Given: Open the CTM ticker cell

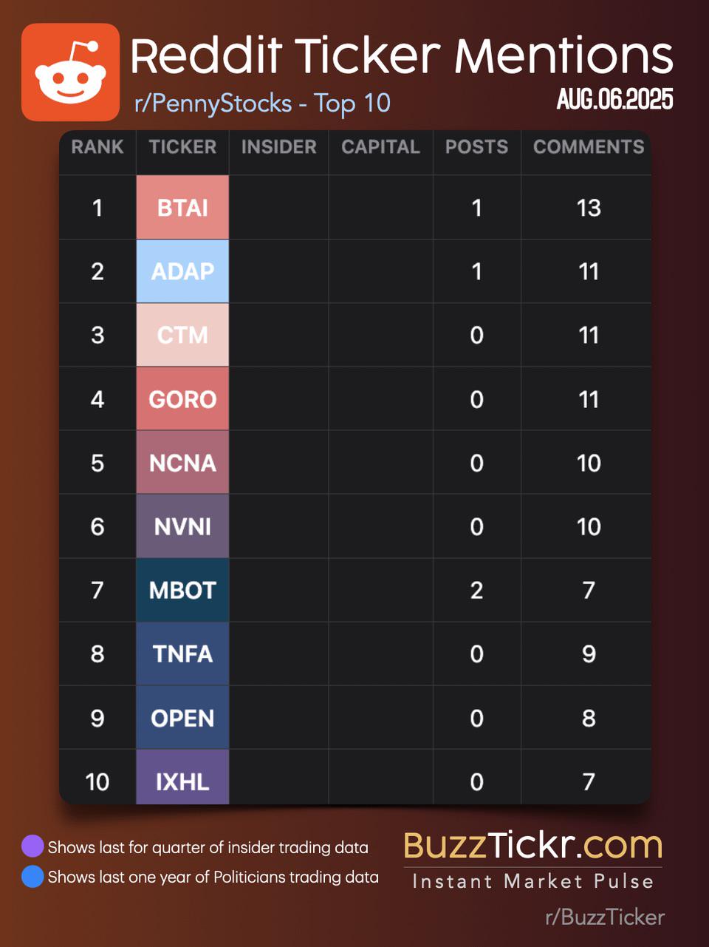Looking at the screenshot, I should [x=182, y=335].
